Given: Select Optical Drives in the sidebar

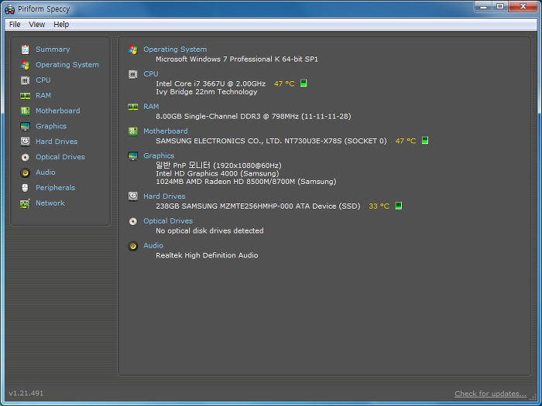Looking at the screenshot, I should click(x=60, y=157).
